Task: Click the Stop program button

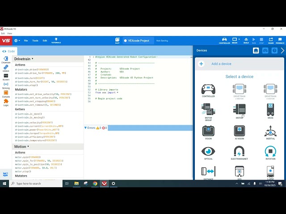Action: pyautogui.click(x=261, y=41)
